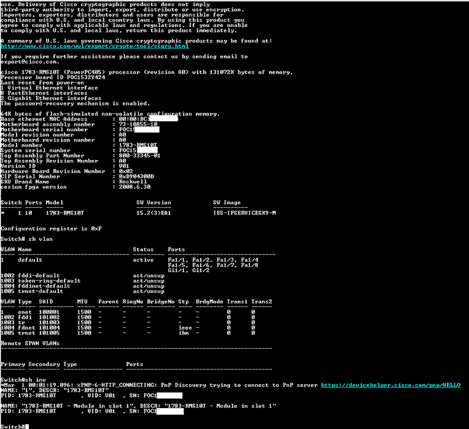The width and height of the screenshot is (469, 429).
Task: Select hardware board revision value 0x02
Action: click(126, 172)
